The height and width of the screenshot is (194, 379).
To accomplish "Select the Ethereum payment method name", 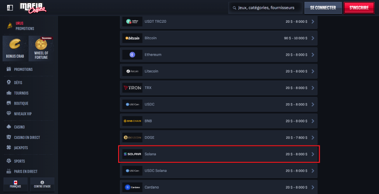I will [x=153, y=55].
